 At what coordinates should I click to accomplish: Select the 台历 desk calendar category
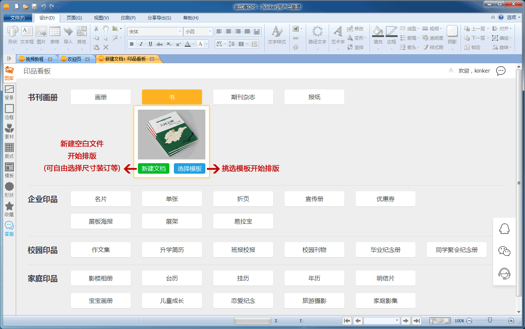172,278
